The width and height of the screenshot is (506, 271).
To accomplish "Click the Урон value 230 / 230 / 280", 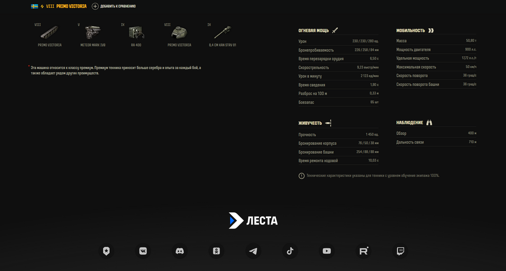I will coord(365,41).
